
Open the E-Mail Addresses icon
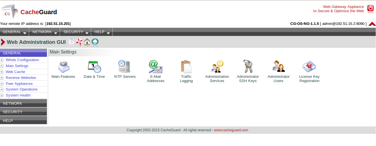pos(155,67)
